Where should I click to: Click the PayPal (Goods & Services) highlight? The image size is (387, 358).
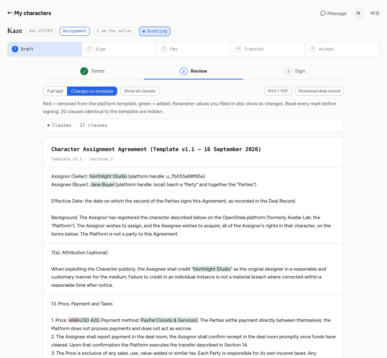pos(169,320)
